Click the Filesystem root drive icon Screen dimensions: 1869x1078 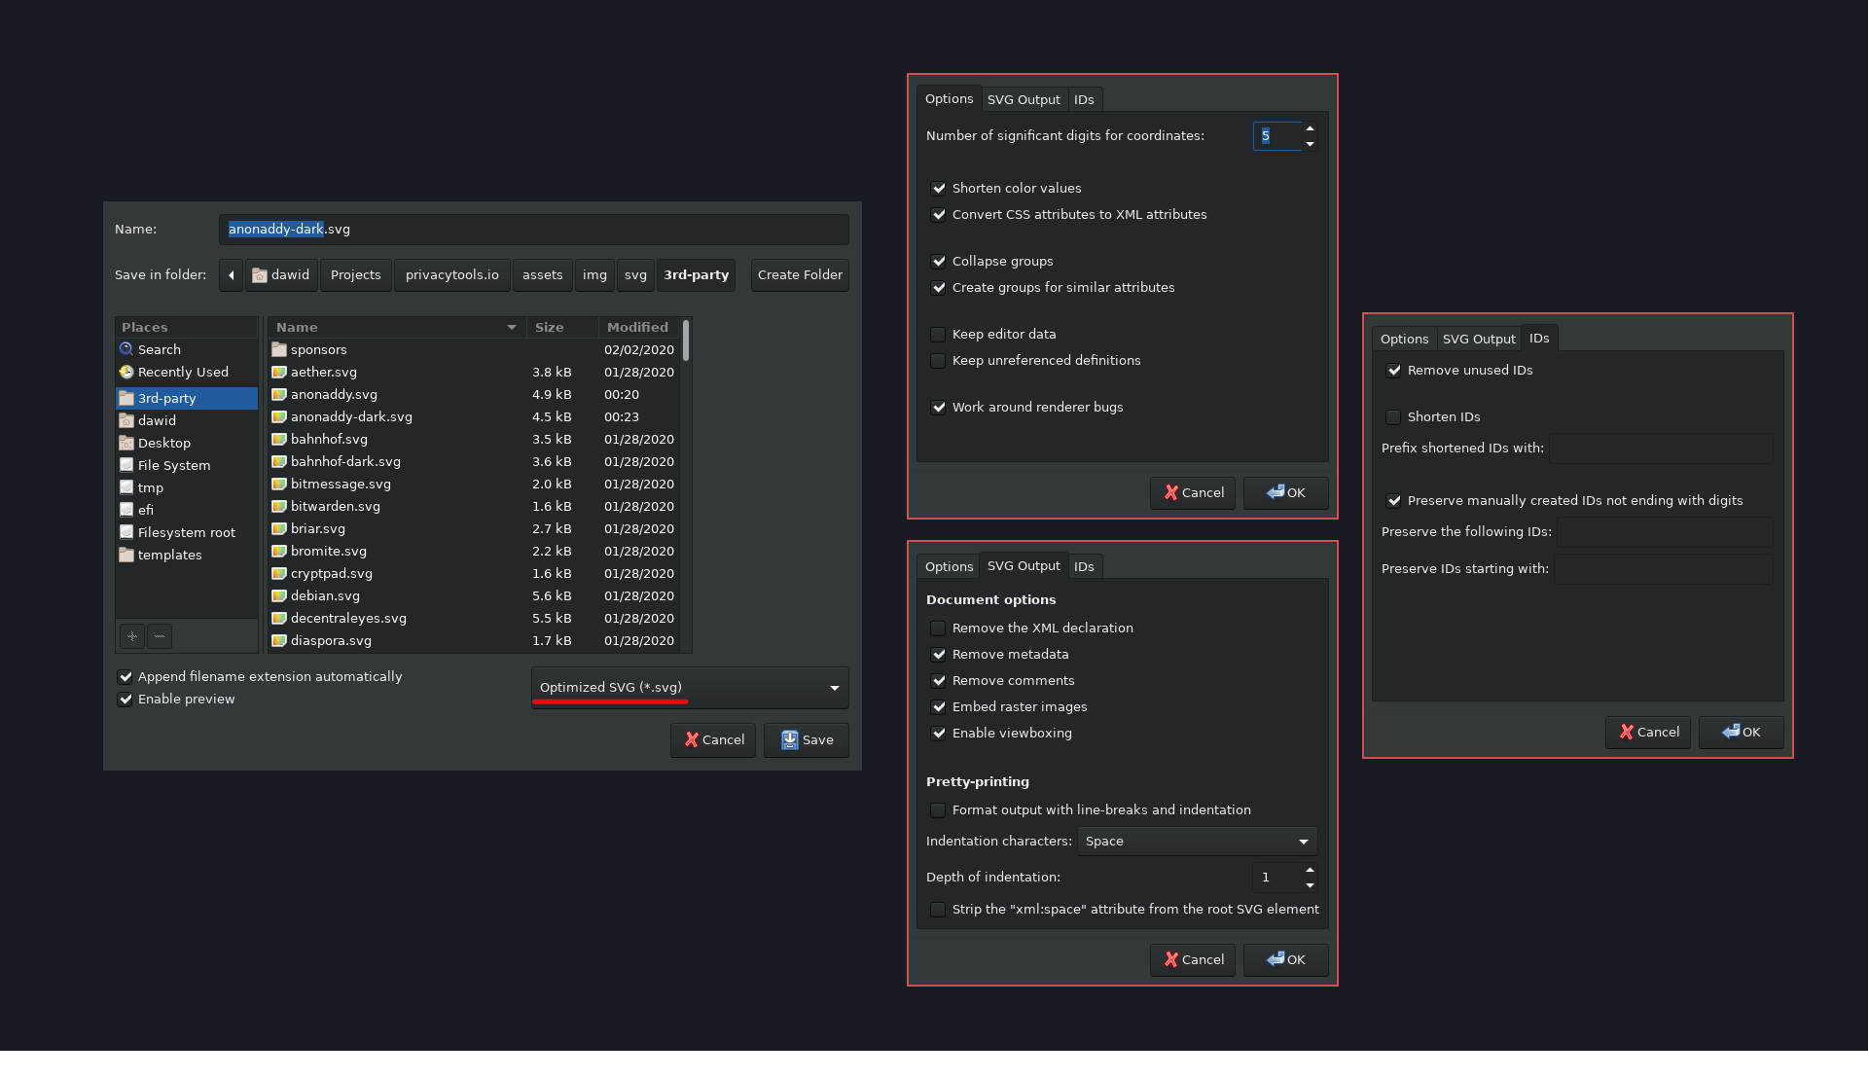click(x=126, y=532)
